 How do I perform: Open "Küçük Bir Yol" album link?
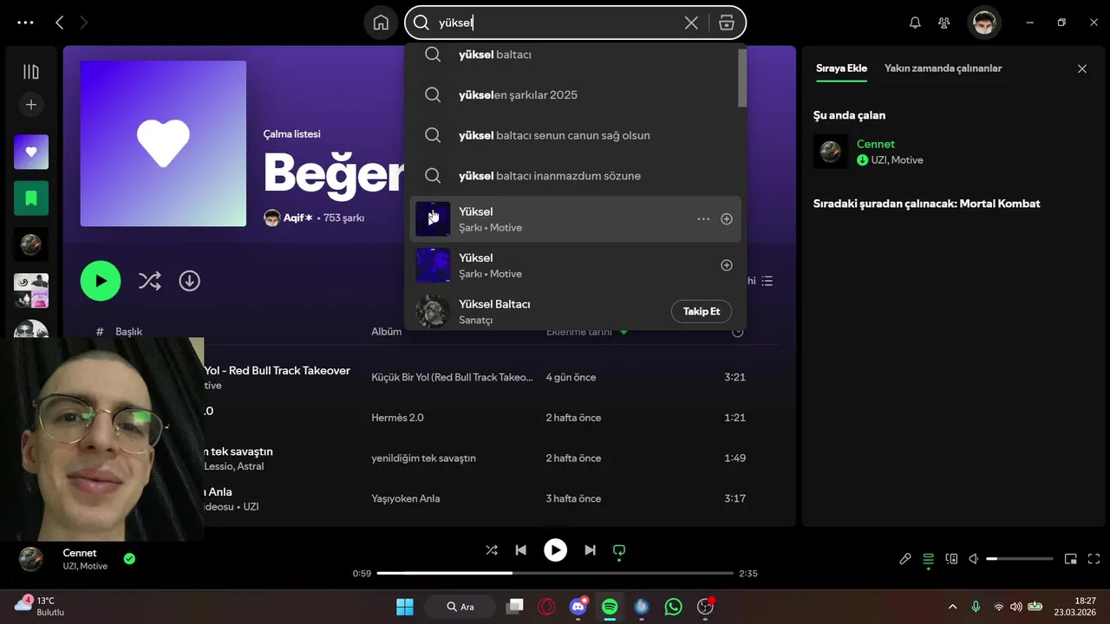coord(452,377)
